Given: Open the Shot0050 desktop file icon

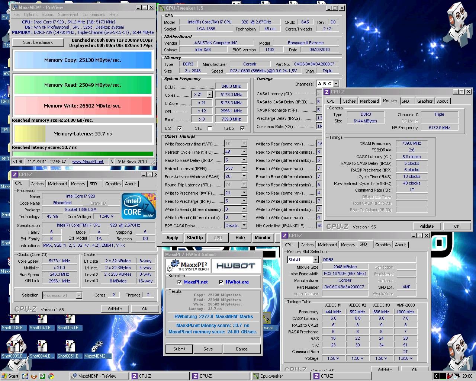Looking at the screenshot, I should click(70, 322).
